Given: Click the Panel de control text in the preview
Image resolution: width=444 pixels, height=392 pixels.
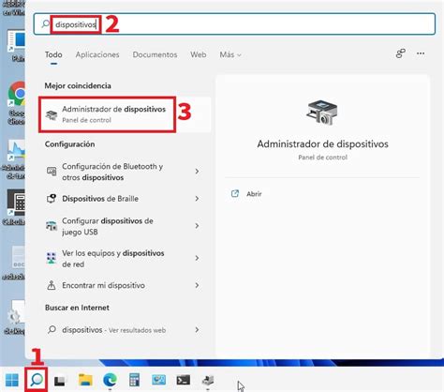Looking at the screenshot, I should click(322, 158).
